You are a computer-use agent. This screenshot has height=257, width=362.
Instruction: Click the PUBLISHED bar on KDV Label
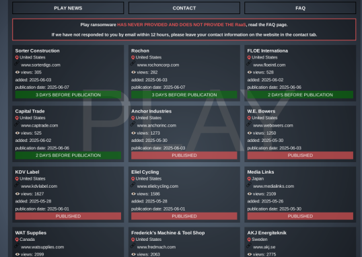pyautogui.click(x=68, y=216)
